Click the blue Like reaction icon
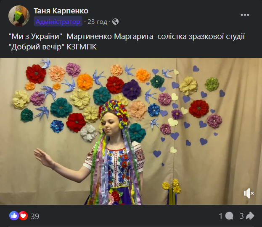Viewport: 262px width, 227px height. [14, 216]
